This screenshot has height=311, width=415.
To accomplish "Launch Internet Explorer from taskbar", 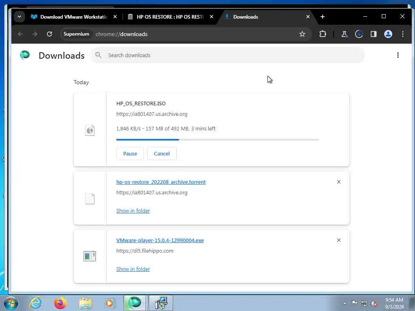I will (35, 303).
